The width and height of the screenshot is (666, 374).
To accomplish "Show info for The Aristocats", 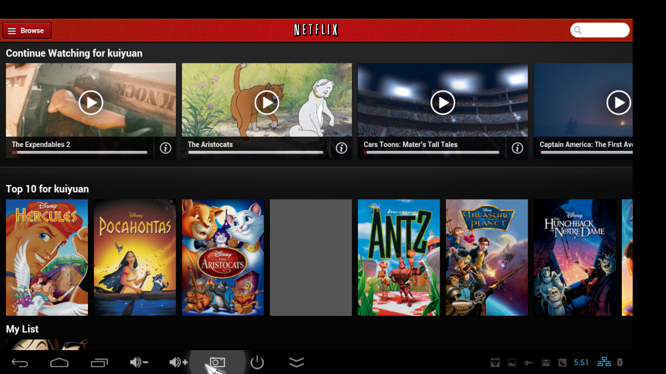I will (x=341, y=148).
